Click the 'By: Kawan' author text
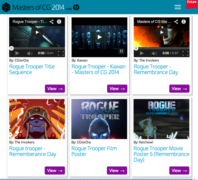Image resolution: width=198 pixels, height=180 pixels. pos(80,60)
